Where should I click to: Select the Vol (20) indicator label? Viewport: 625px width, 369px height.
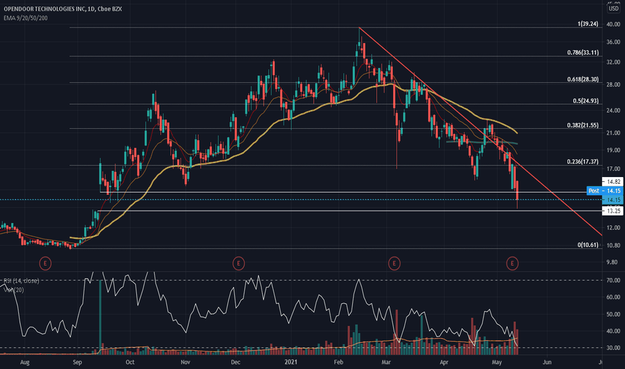pyautogui.click(x=13, y=290)
